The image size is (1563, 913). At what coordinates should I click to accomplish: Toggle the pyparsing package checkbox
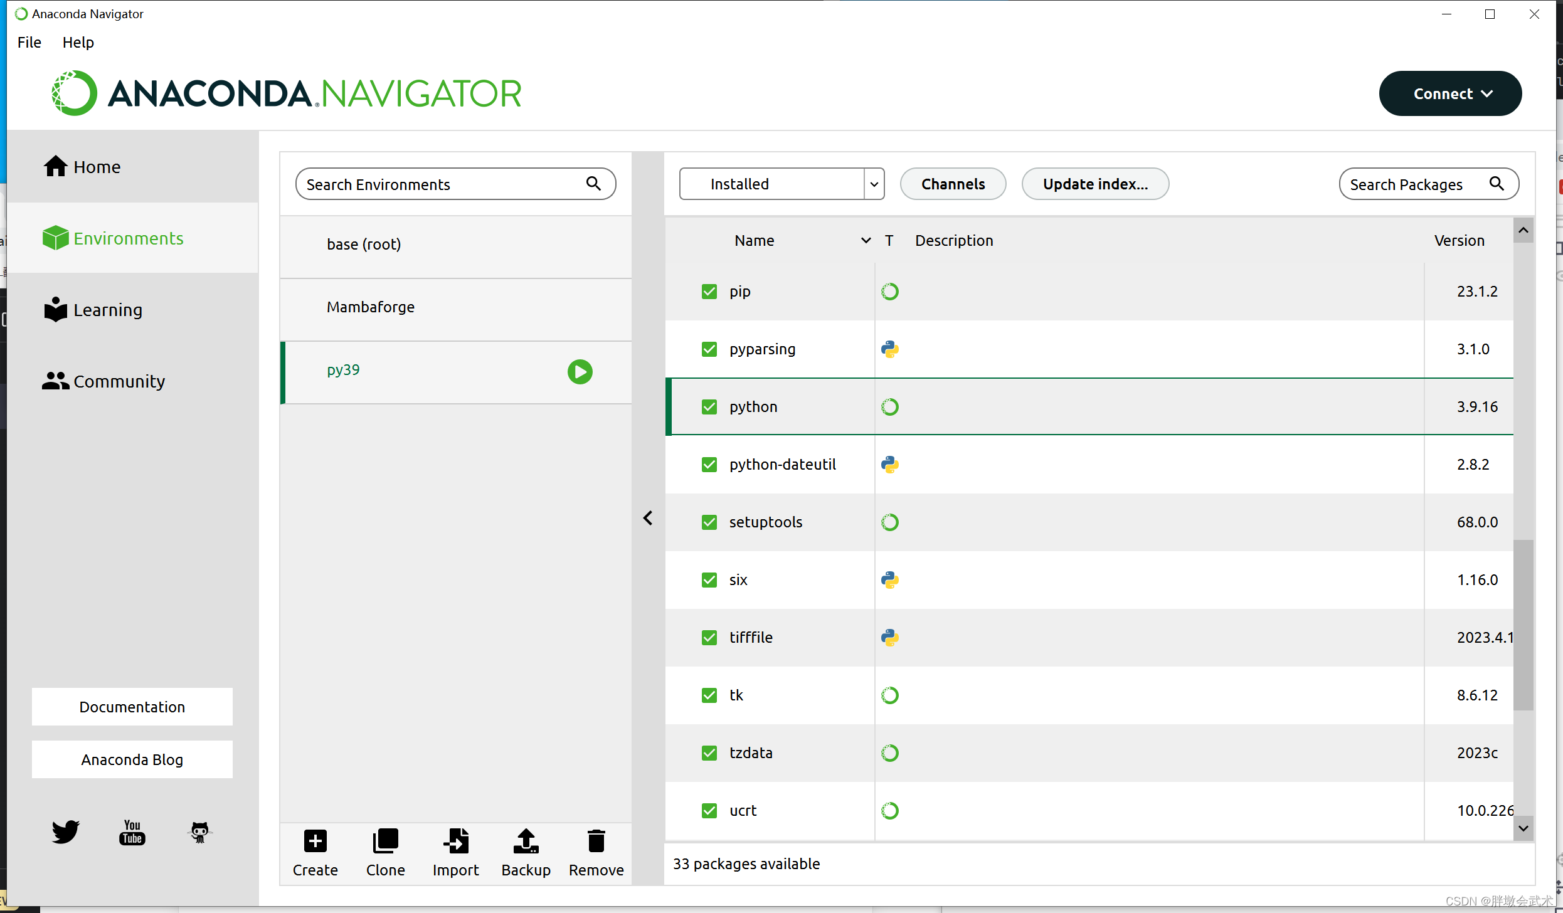point(709,349)
